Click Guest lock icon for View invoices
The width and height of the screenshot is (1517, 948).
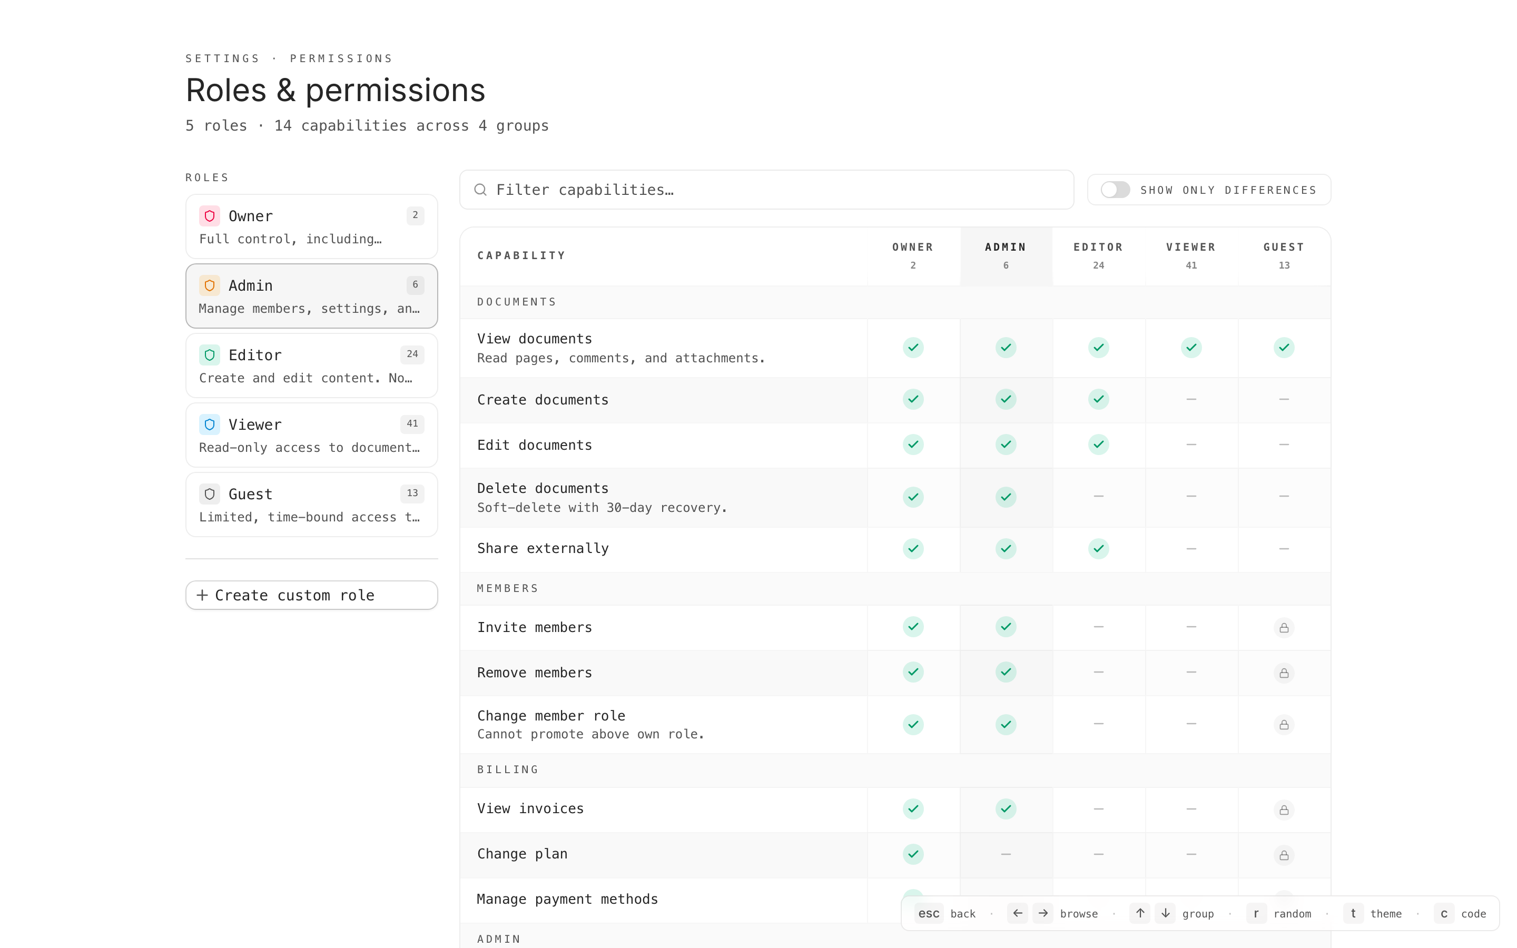[1283, 809]
